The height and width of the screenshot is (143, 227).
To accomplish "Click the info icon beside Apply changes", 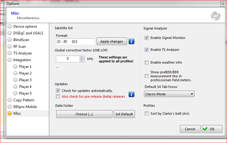I will [x=131, y=41].
